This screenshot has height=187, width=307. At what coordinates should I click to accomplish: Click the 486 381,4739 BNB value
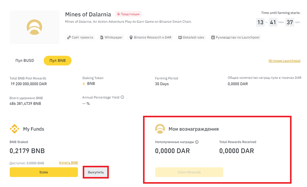coord(25,104)
